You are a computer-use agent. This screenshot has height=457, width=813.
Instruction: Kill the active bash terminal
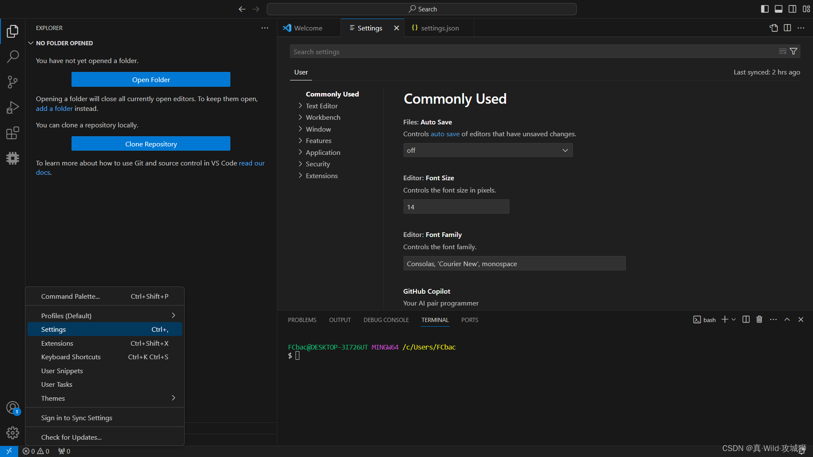click(x=759, y=319)
